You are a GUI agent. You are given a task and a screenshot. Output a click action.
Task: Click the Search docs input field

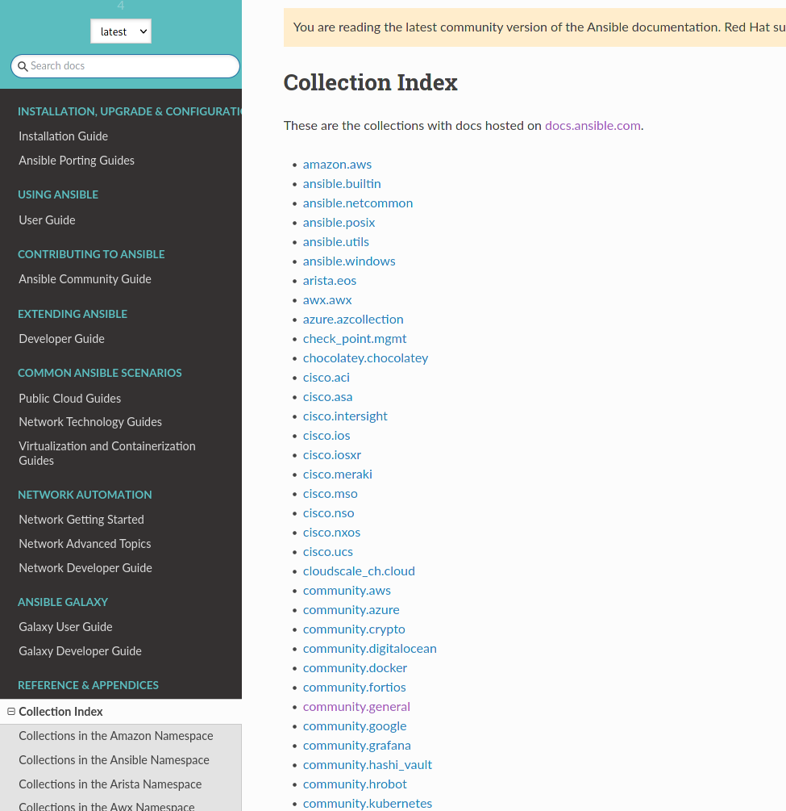tap(125, 66)
